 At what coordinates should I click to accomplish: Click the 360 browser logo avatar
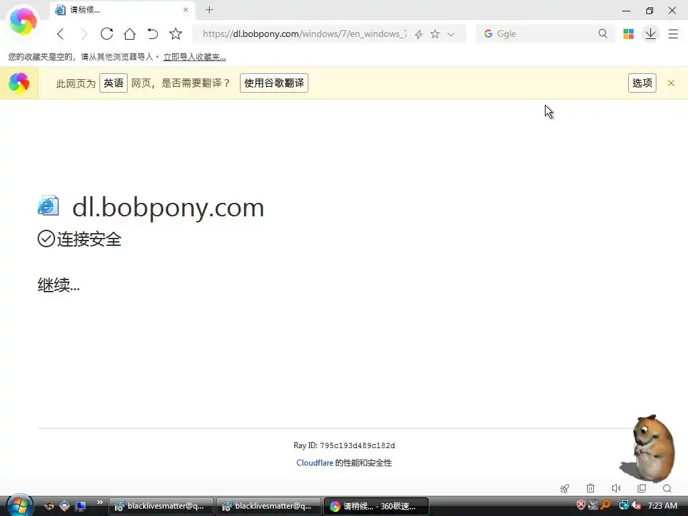click(23, 21)
